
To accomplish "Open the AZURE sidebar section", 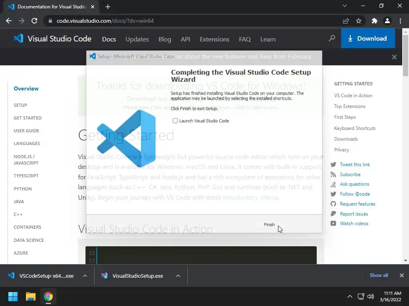I will click(x=21, y=253).
